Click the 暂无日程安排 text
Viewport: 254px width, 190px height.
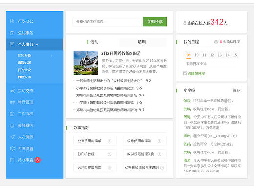tap(196, 64)
